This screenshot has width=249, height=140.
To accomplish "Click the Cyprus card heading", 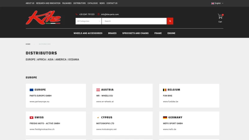I will pyautogui.click(x=107, y=118).
